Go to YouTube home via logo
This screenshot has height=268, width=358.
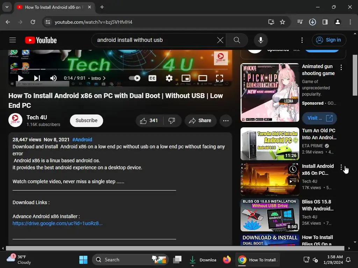pyautogui.click(x=41, y=40)
